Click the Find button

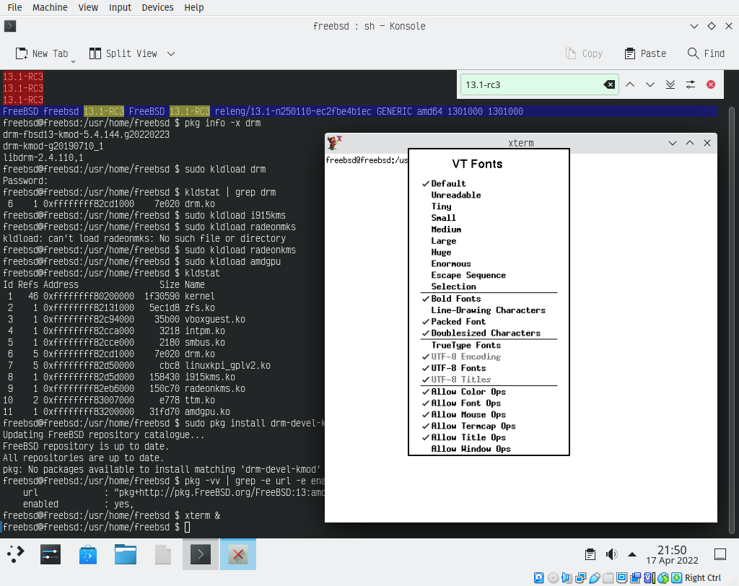[x=706, y=53]
